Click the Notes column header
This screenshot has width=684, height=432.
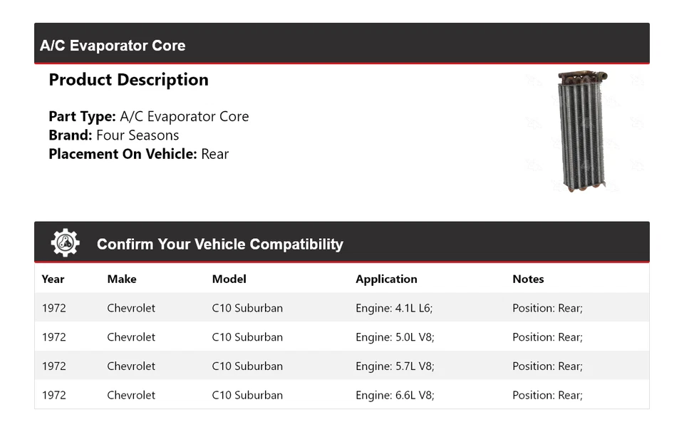point(528,279)
